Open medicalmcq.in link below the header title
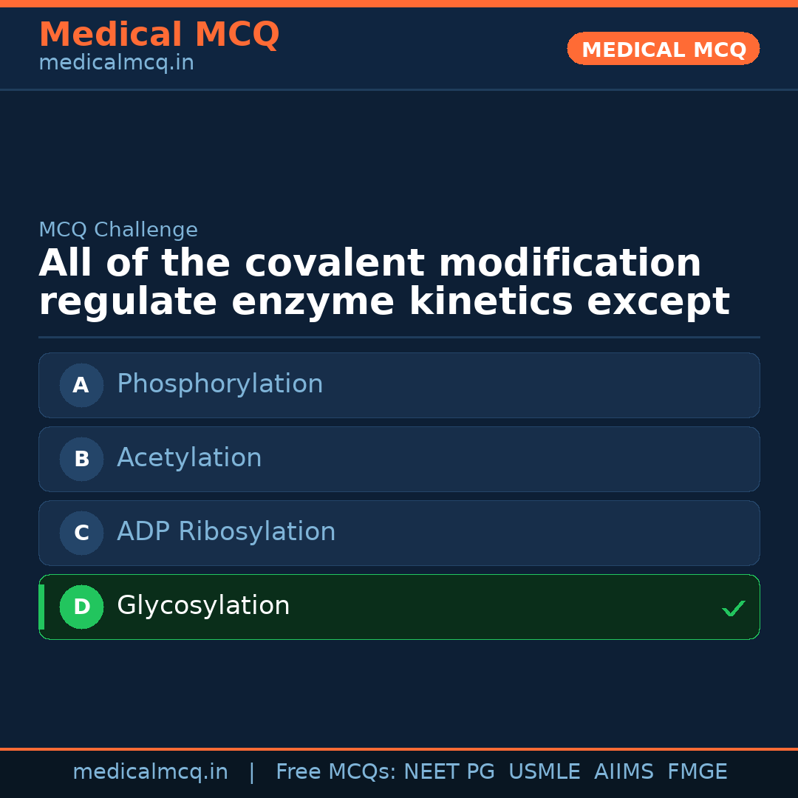798x798 pixels. [x=116, y=64]
